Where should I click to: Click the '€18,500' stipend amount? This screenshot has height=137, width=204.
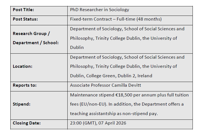(124, 95)
